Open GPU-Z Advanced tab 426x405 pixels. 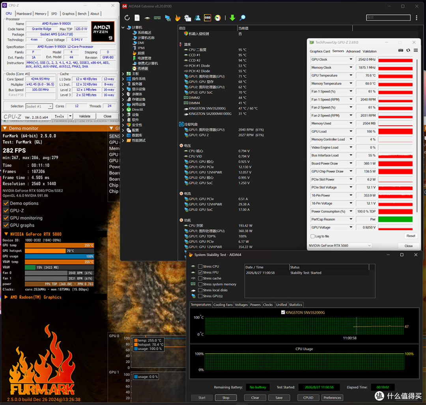pyautogui.click(x=353, y=51)
